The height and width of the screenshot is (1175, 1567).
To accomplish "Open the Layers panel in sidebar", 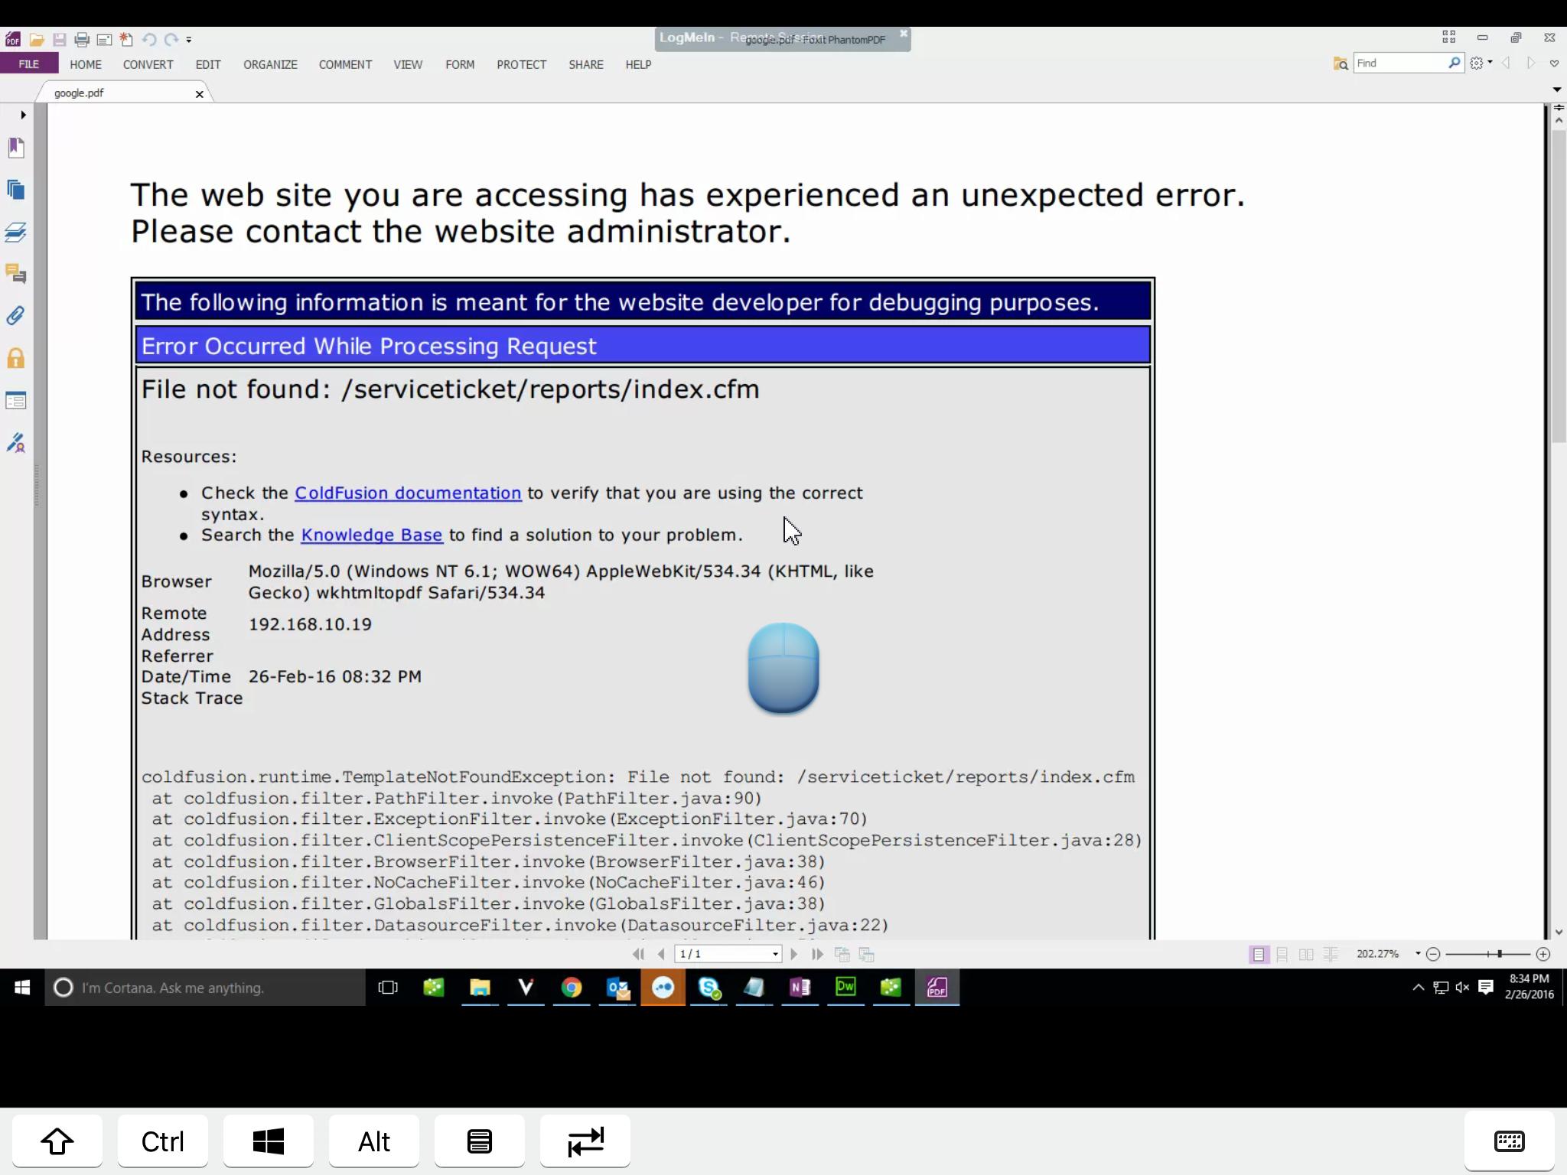I will coord(16,233).
